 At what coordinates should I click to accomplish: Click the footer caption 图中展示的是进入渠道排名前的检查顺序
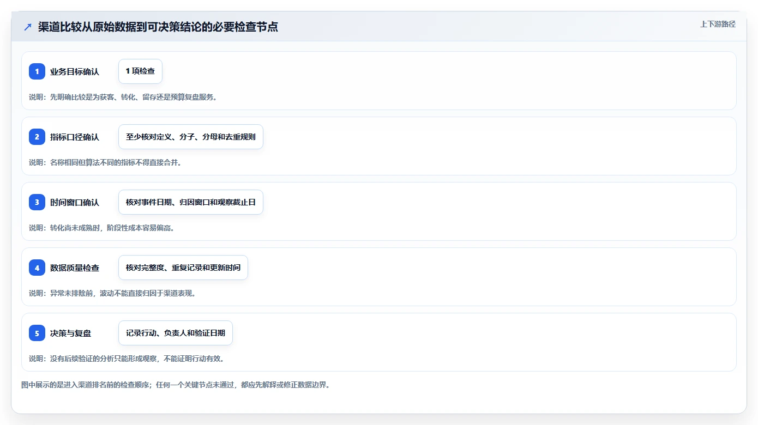176,385
